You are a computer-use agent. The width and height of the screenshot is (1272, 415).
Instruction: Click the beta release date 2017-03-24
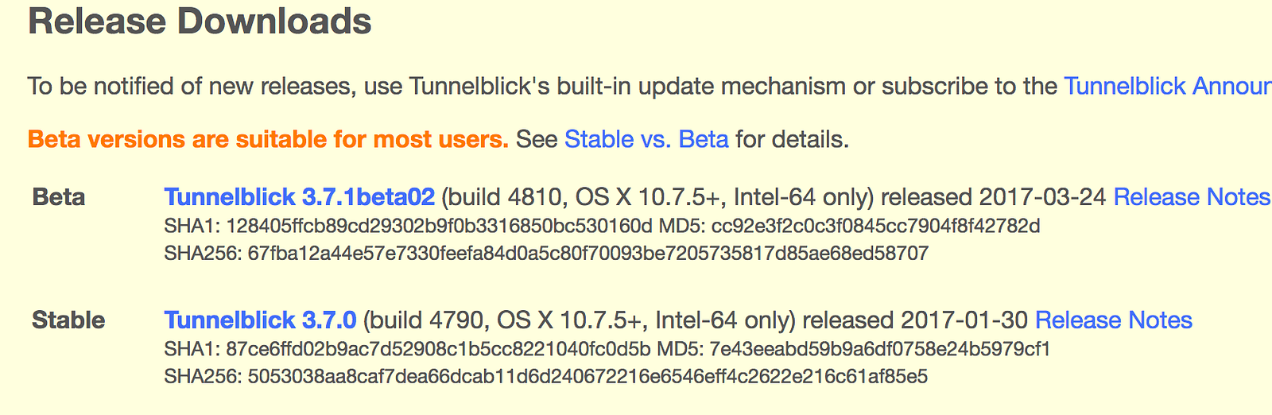coord(1042,197)
